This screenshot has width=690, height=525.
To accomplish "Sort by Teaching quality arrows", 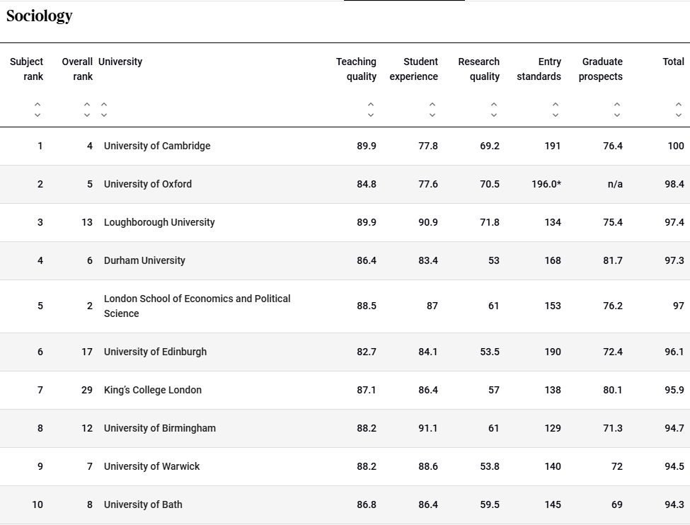I will click(371, 110).
